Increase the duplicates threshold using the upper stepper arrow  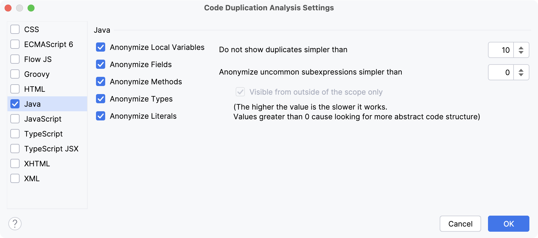pyautogui.click(x=521, y=47)
